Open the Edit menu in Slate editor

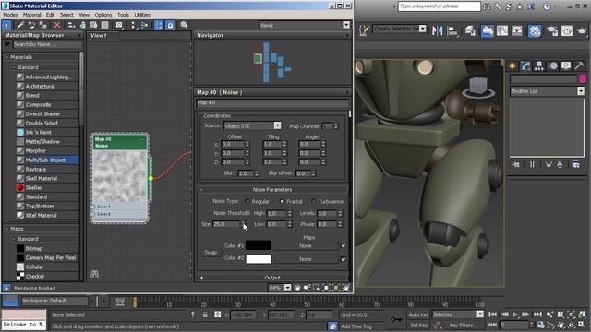point(50,15)
